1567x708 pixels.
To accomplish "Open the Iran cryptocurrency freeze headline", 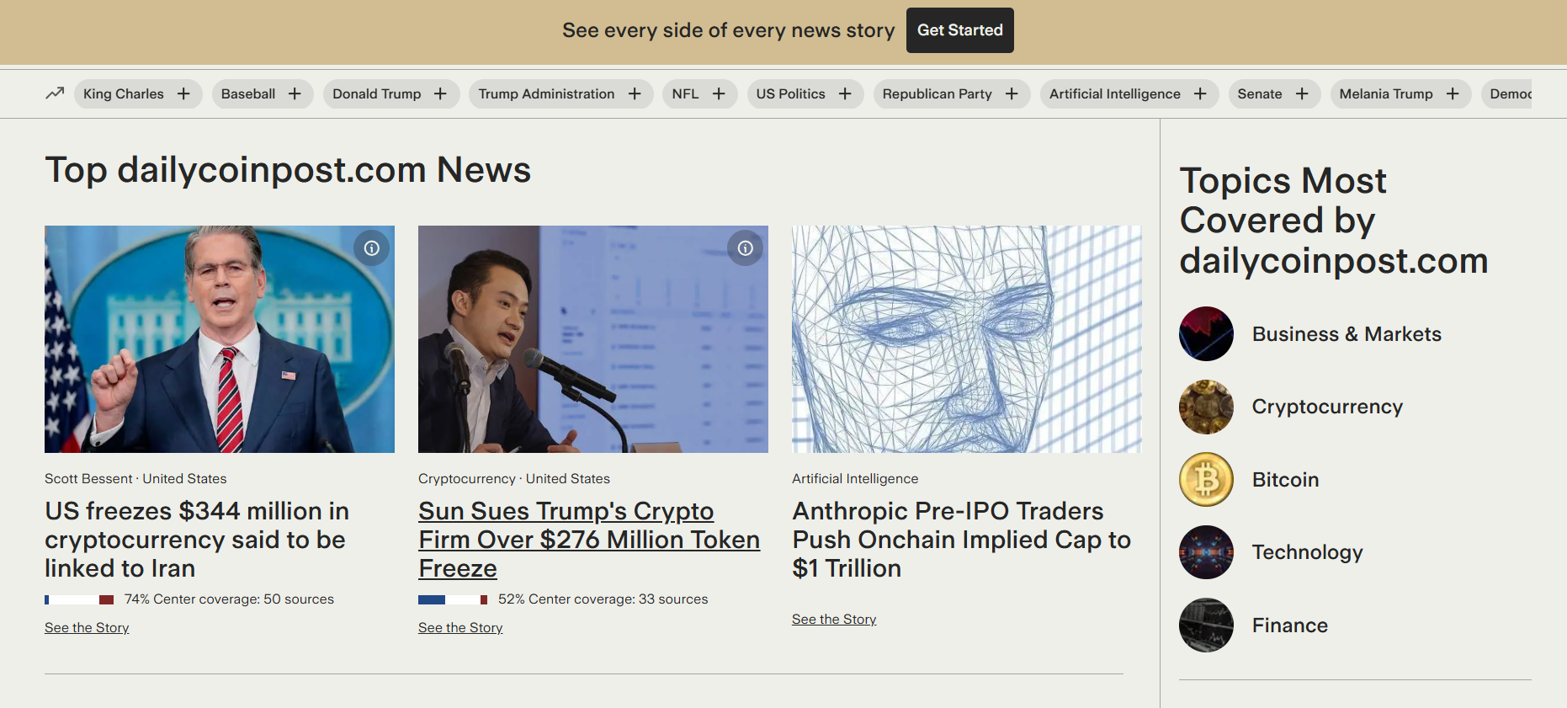I will pyautogui.click(x=197, y=540).
